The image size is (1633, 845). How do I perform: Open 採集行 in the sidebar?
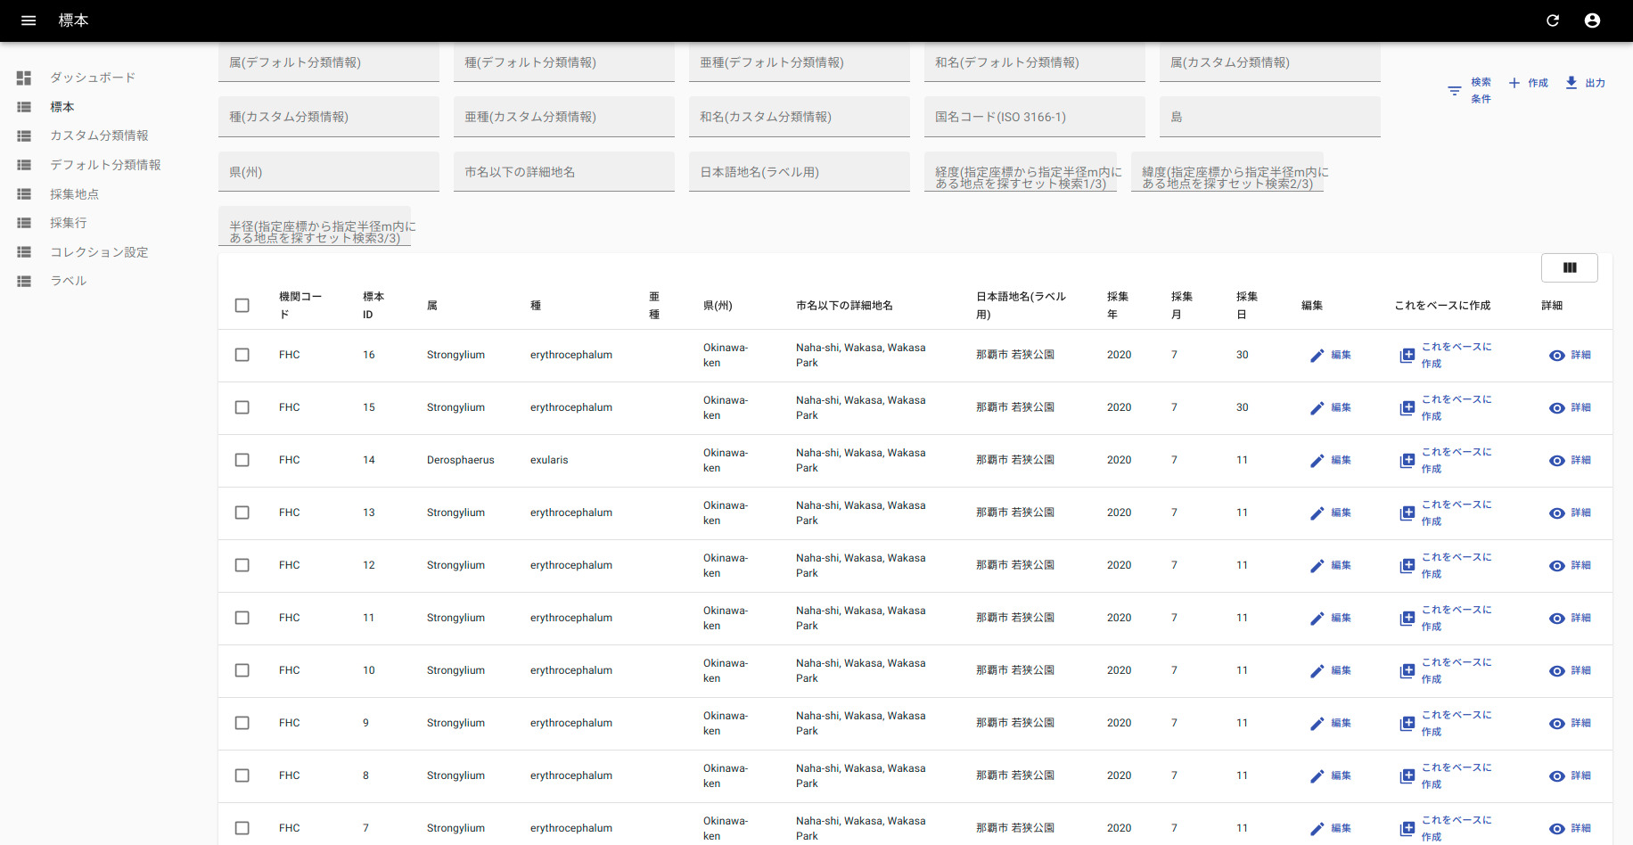pyautogui.click(x=68, y=223)
